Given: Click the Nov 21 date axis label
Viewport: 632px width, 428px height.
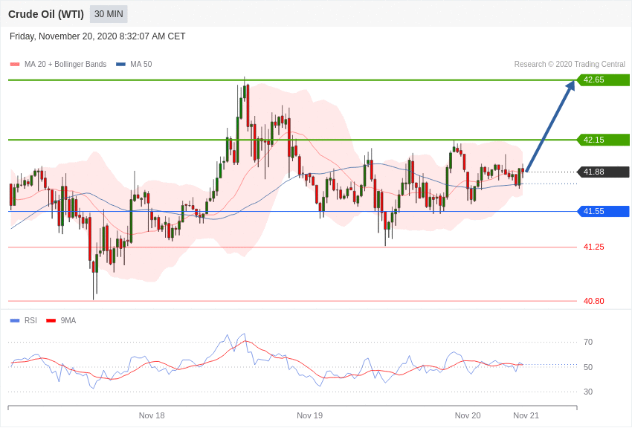Looking at the screenshot, I should 526,415.
